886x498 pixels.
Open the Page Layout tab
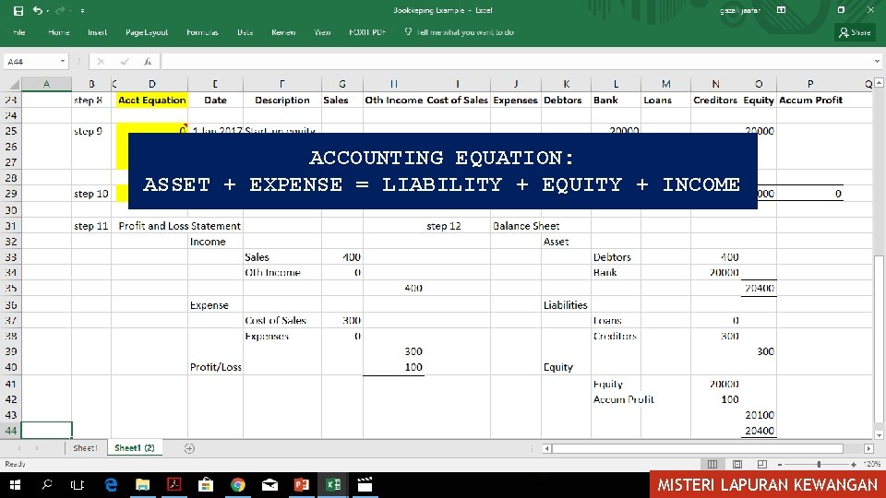point(147,32)
